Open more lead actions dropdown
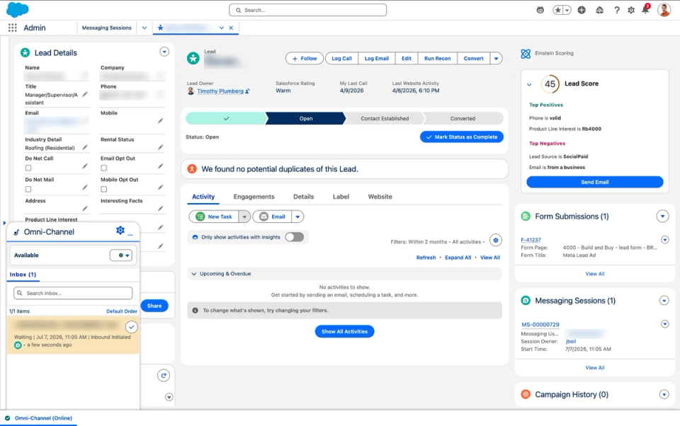 click(496, 59)
